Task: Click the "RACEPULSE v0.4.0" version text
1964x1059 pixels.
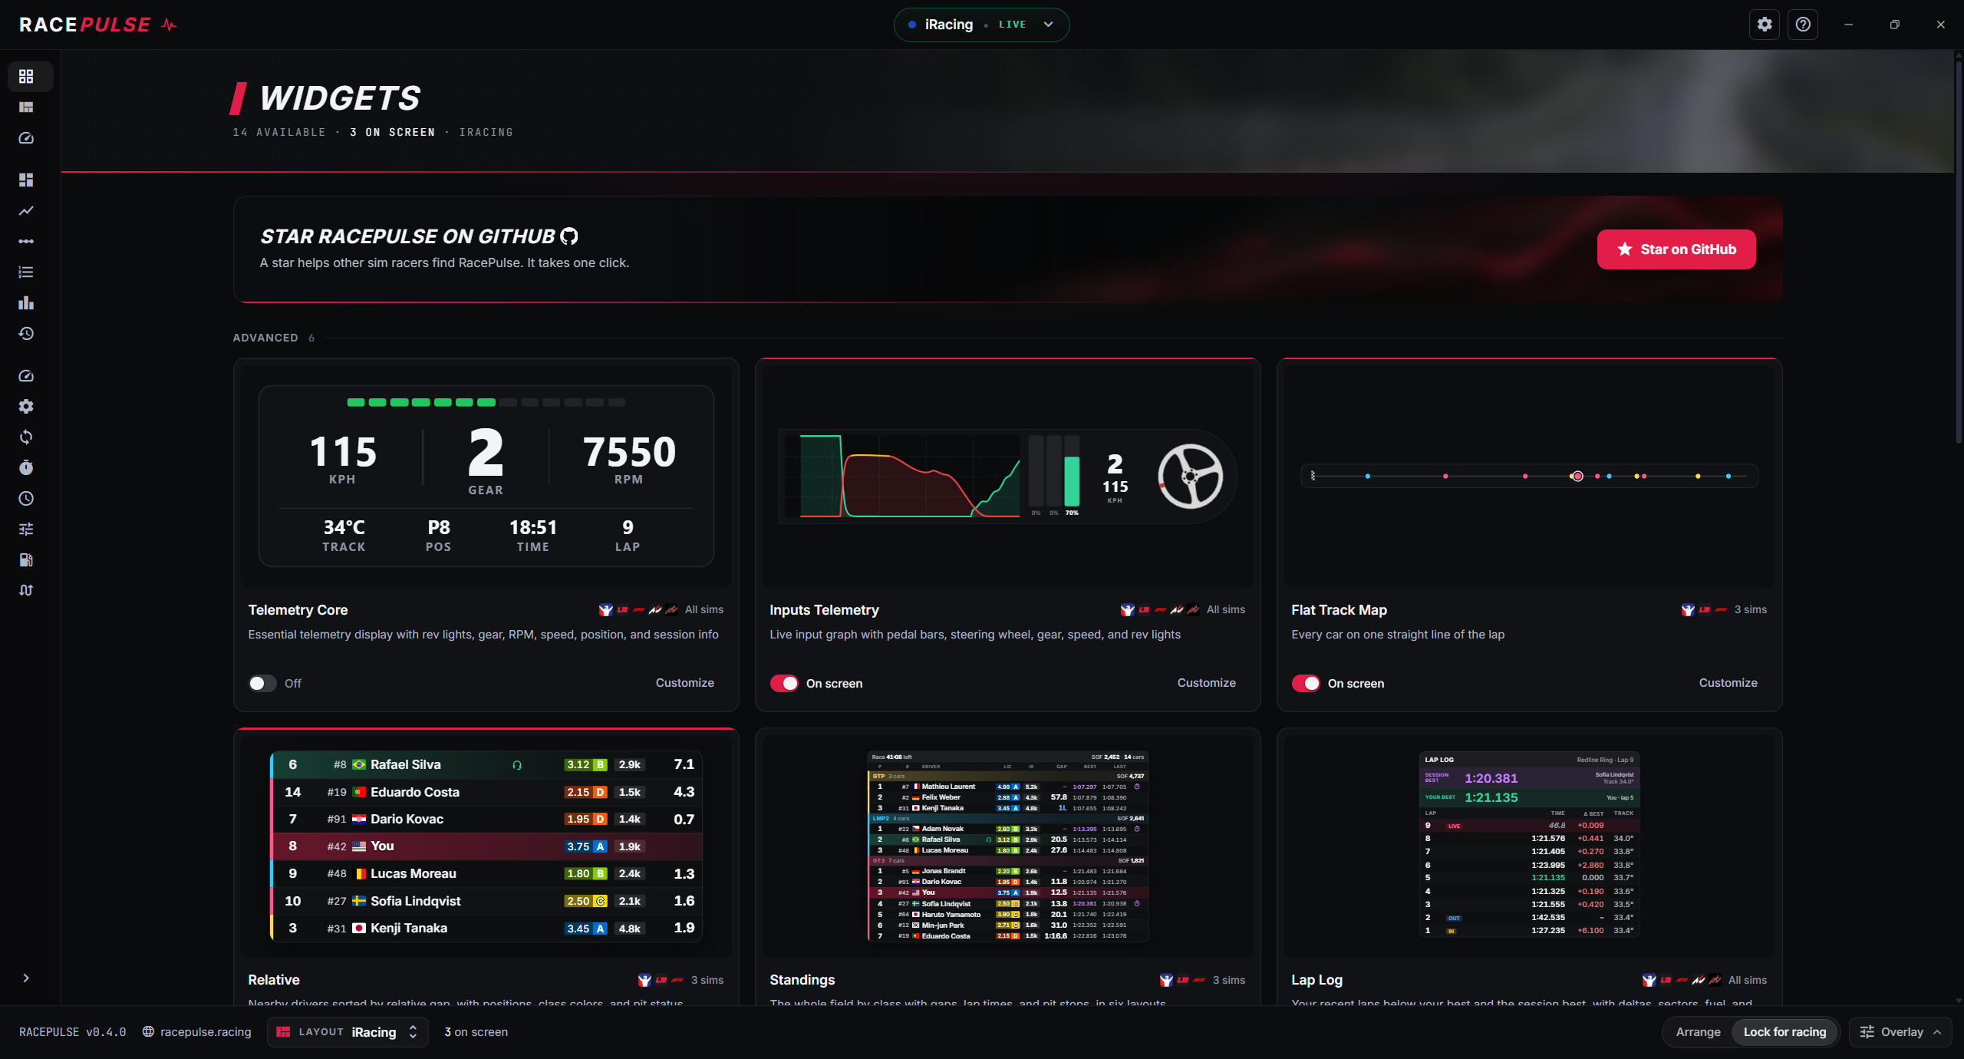Action: (72, 1032)
